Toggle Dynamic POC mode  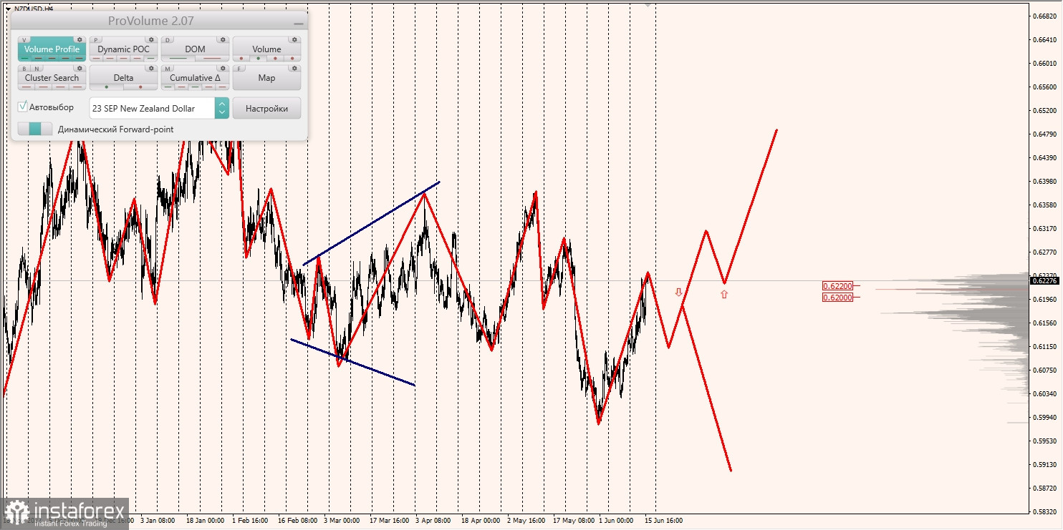(x=123, y=49)
